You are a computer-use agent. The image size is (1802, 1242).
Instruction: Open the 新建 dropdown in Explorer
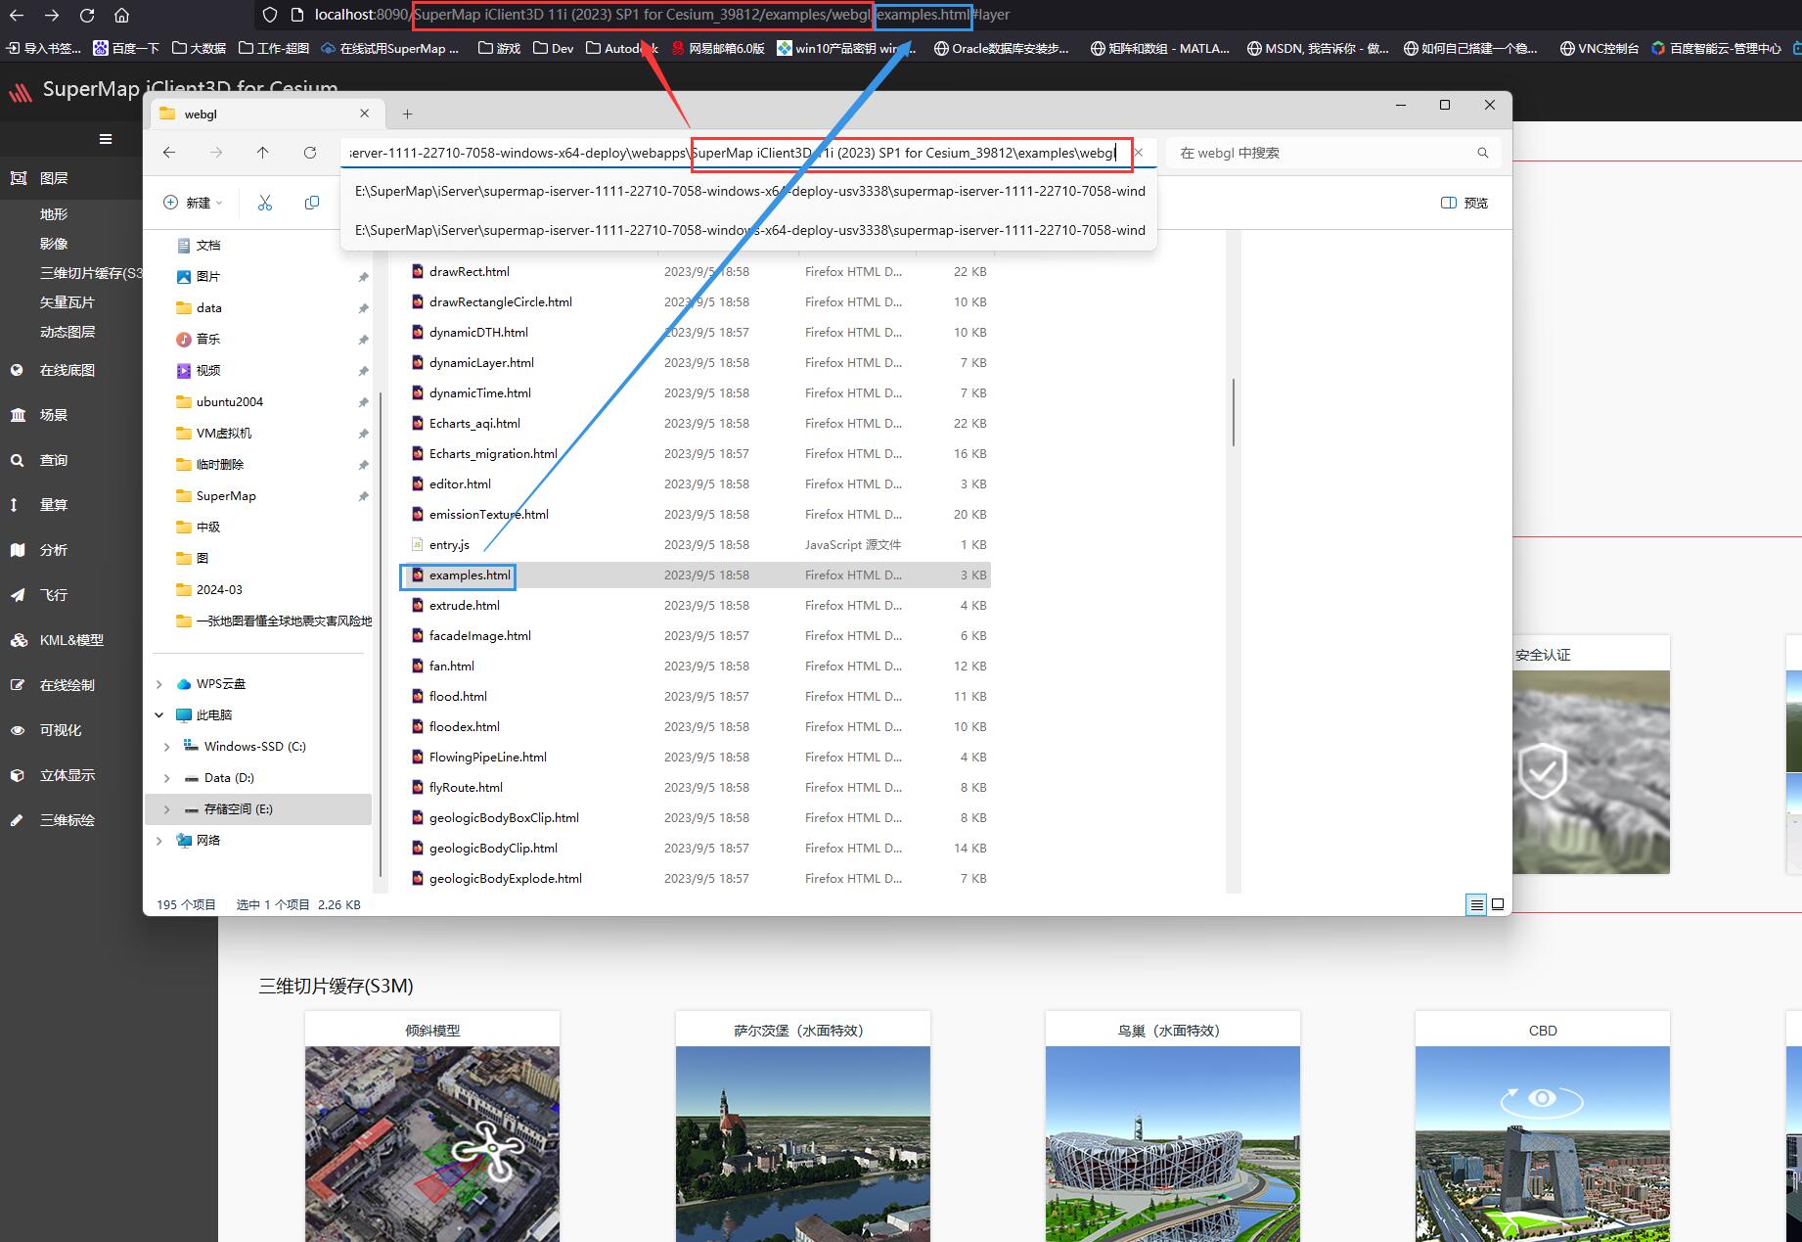[193, 203]
